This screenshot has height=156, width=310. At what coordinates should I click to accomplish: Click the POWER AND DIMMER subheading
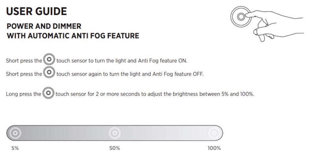pos(44,26)
